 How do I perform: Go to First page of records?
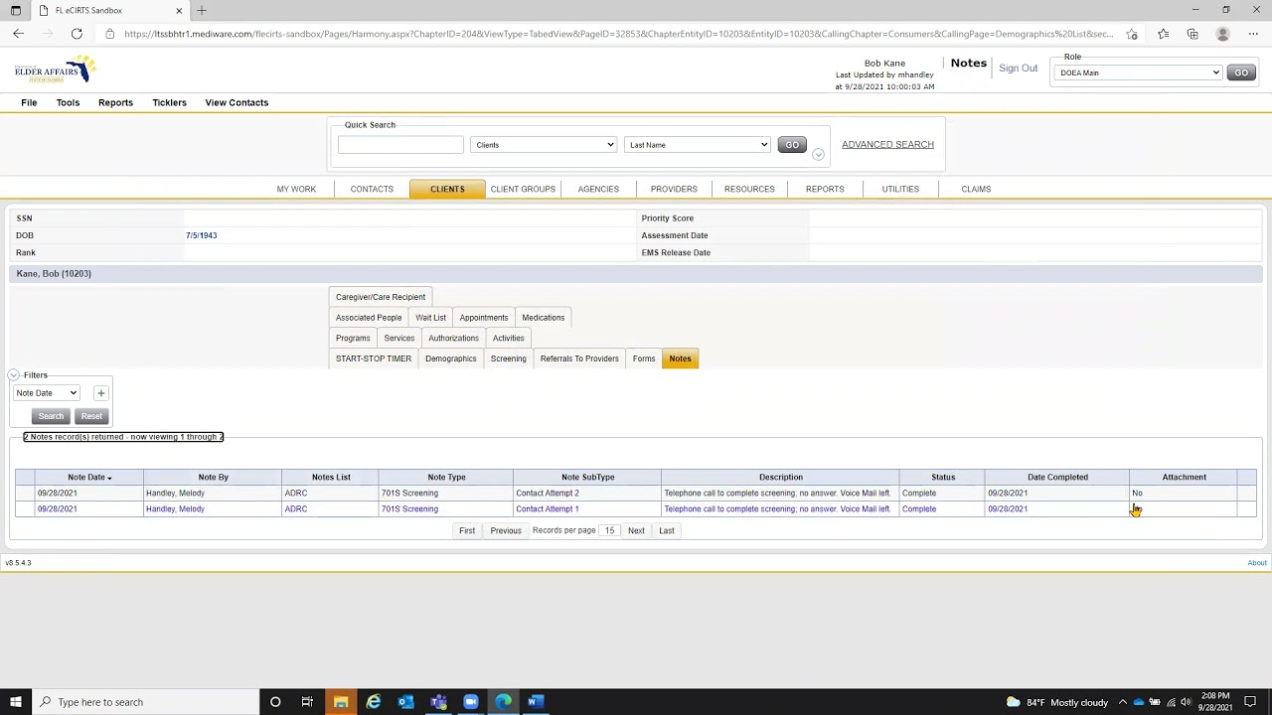(467, 531)
